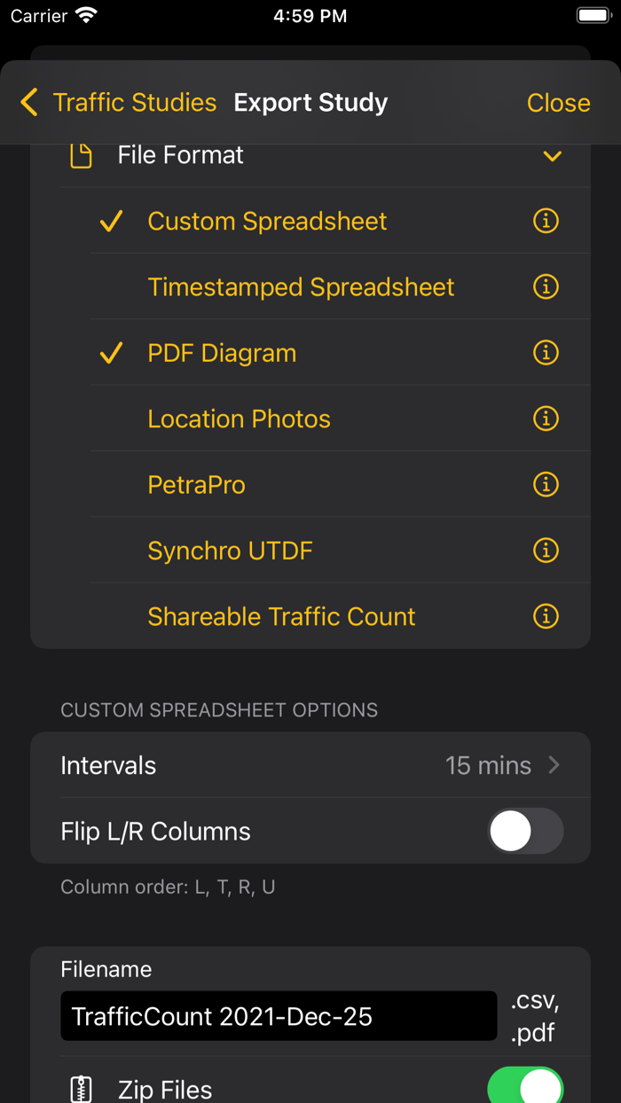The image size is (621, 1103).
Task: Enable Flip L/R Columns
Action: coord(525,831)
